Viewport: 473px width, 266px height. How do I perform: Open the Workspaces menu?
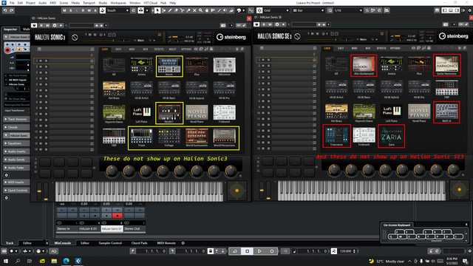pos(118,3)
